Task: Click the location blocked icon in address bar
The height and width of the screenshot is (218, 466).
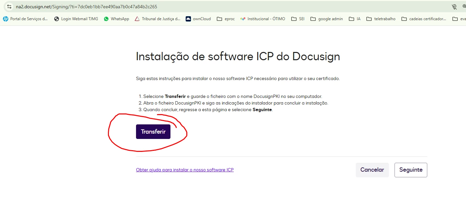Action: pyautogui.click(x=454, y=7)
